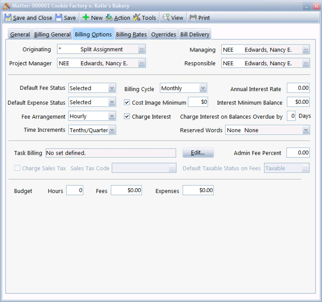
Task: Open the Billing Cycle dropdown
Action: (203, 88)
